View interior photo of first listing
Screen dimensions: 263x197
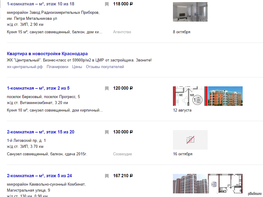click(190, 12)
